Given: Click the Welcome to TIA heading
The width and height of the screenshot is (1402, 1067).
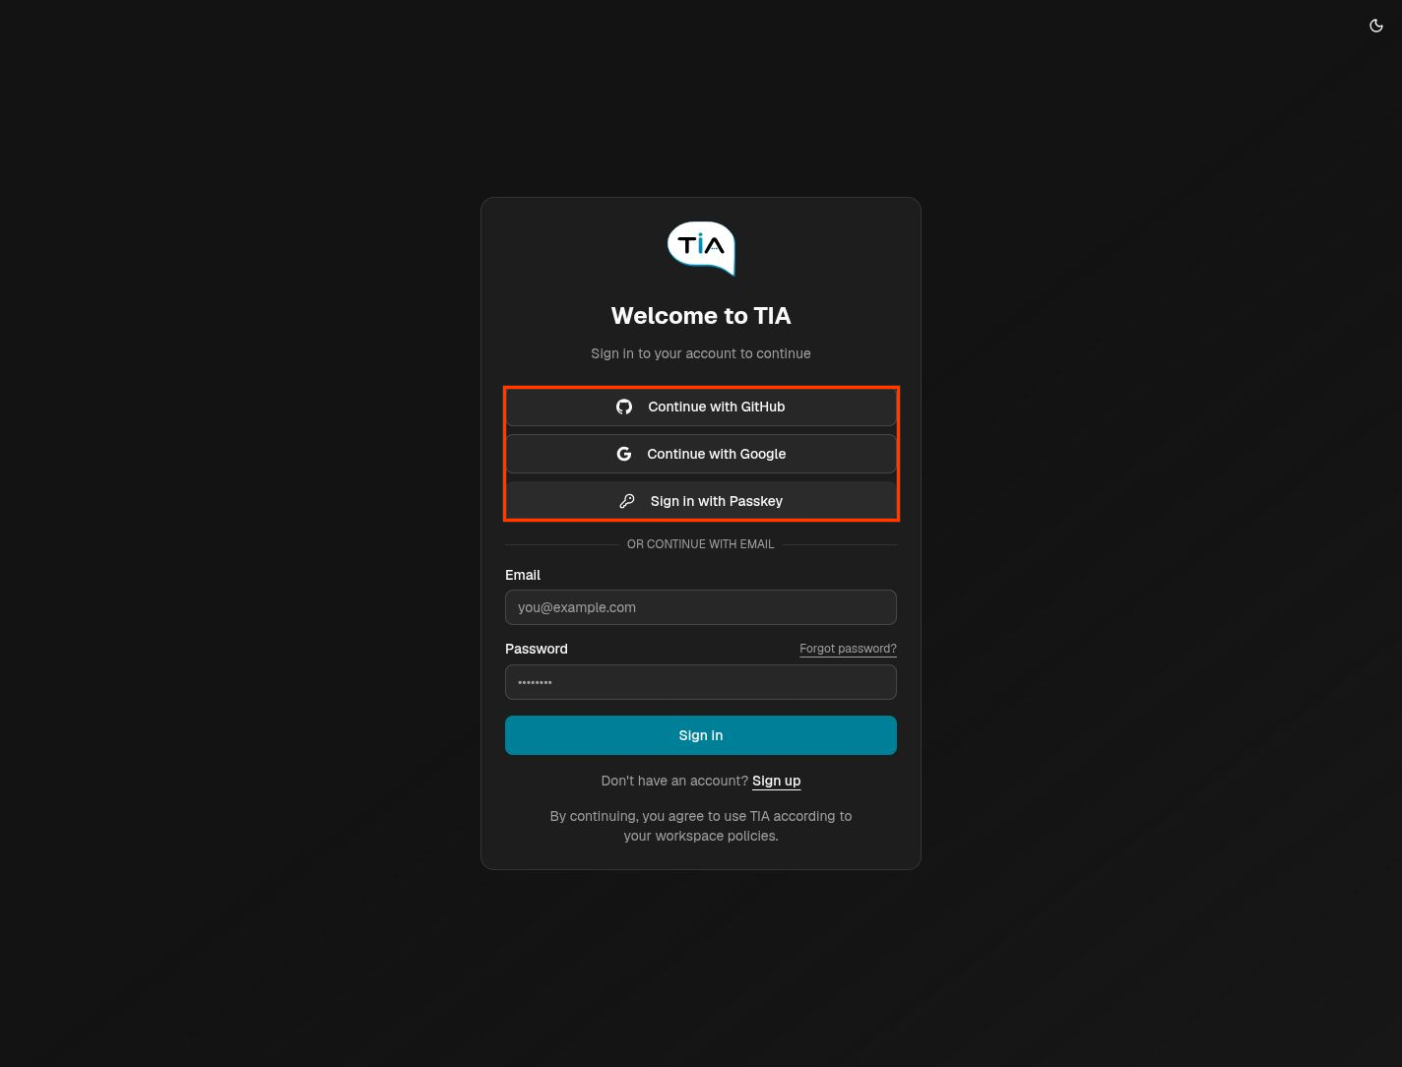Looking at the screenshot, I should [701, 316].
